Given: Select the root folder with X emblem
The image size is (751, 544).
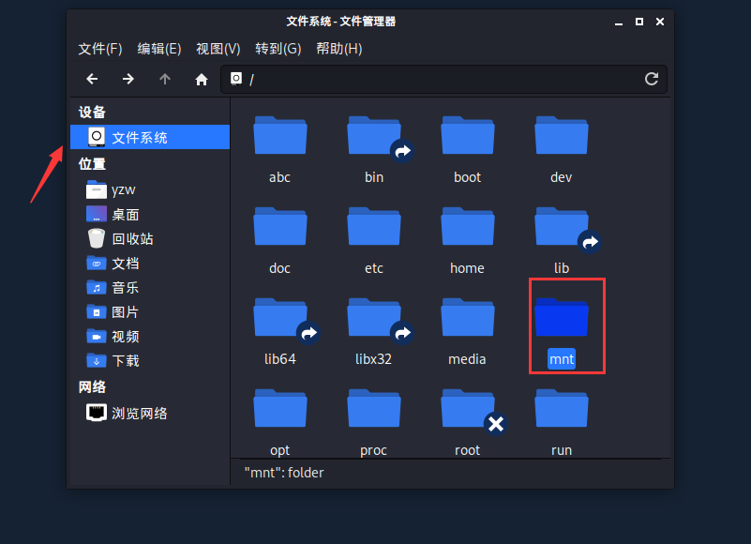Looking at the screenshot, I should [468, 411].
